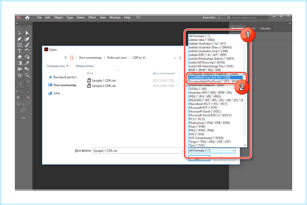Click Swap Fill and Stroke arrow
307x205 pixels.
[28, 82]
